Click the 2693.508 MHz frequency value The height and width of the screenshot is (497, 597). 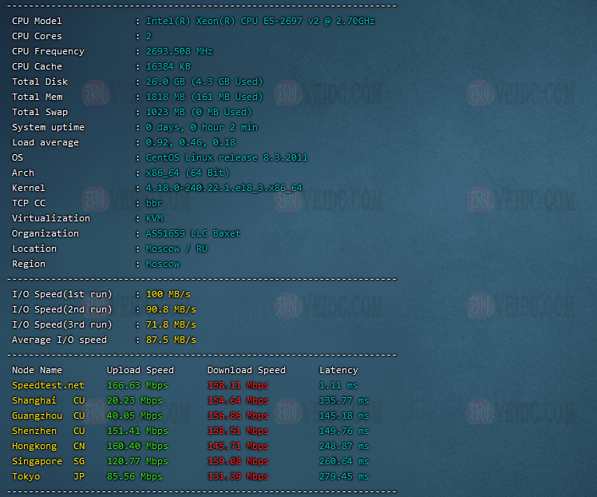tap(179, 51)
